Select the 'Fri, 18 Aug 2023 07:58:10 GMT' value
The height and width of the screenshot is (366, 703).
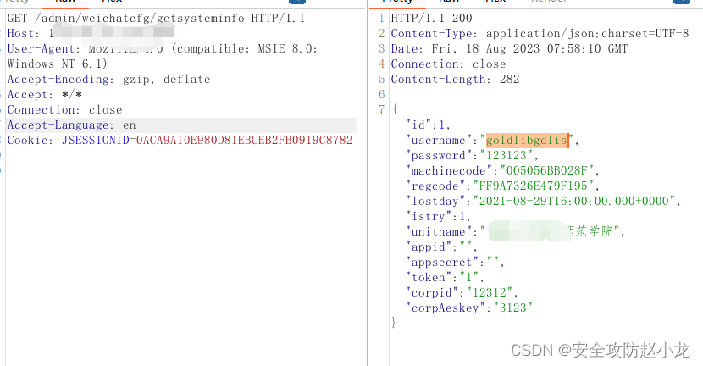[530, 49]
